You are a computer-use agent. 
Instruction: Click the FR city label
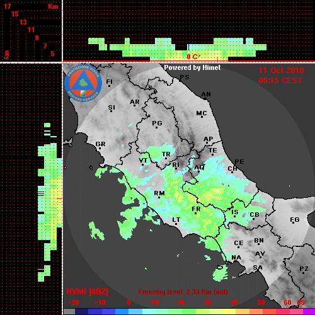196,209
